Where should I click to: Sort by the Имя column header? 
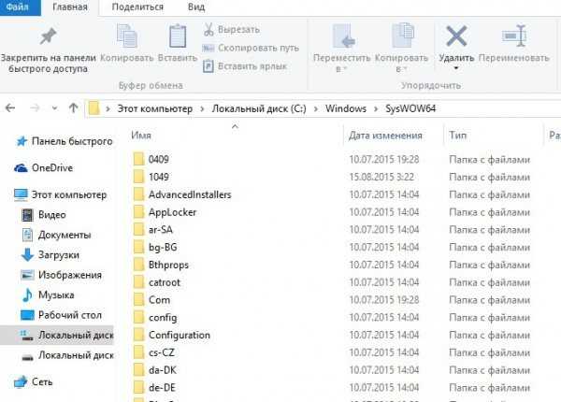[x=141, y=136]
